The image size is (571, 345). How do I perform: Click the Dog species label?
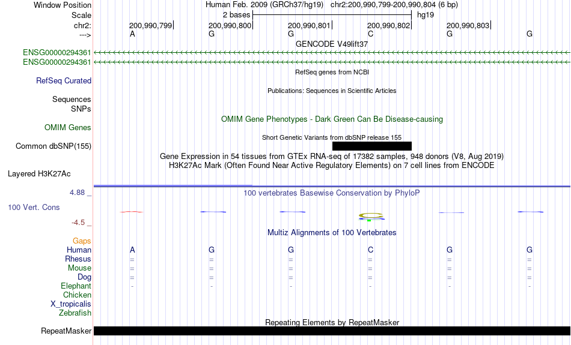point(85,277)
